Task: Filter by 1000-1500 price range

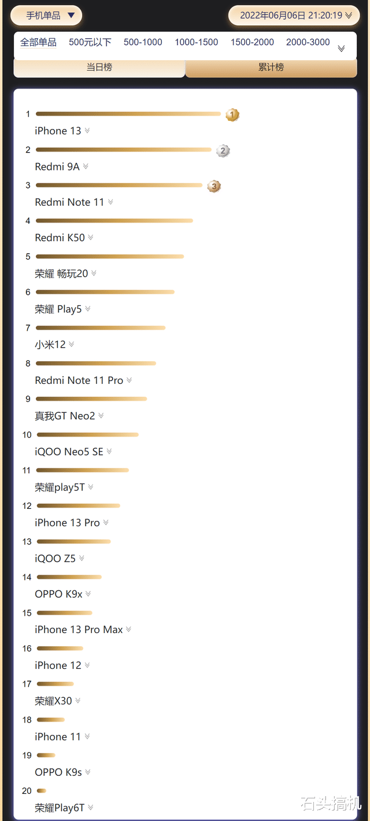Action: tap(197, 42)
